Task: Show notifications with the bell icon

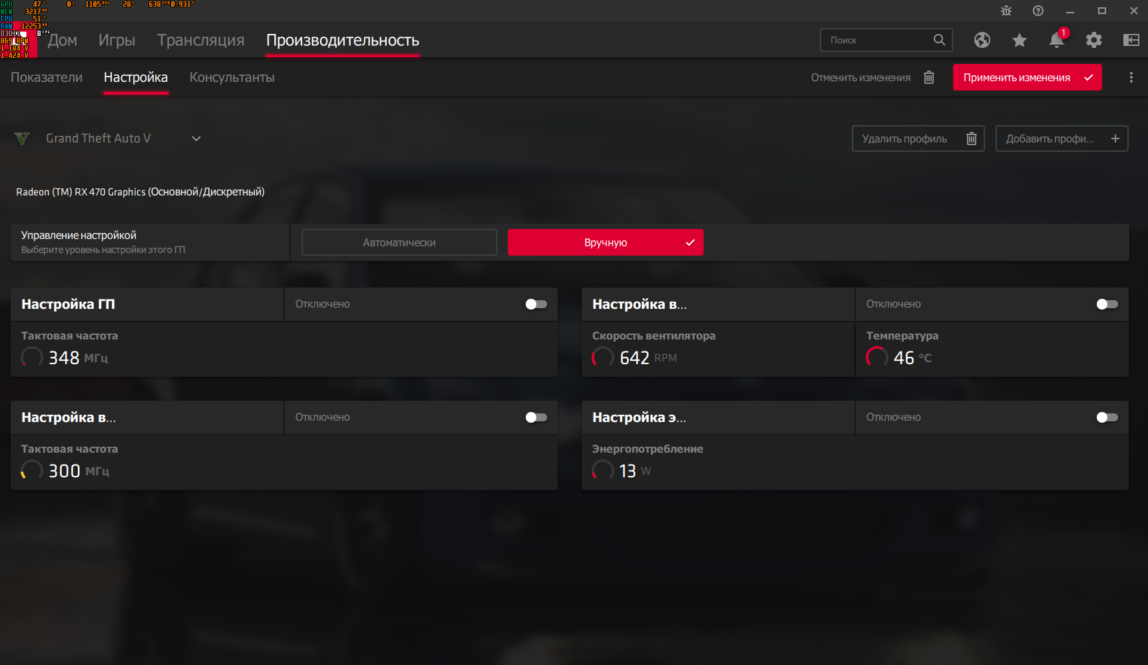Action: click(x=1057, y=39)
